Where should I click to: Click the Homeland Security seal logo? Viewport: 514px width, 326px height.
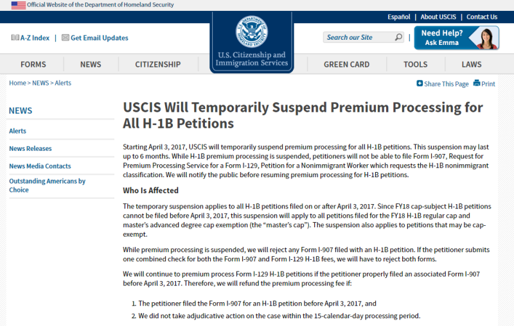(x=252, y=31)
